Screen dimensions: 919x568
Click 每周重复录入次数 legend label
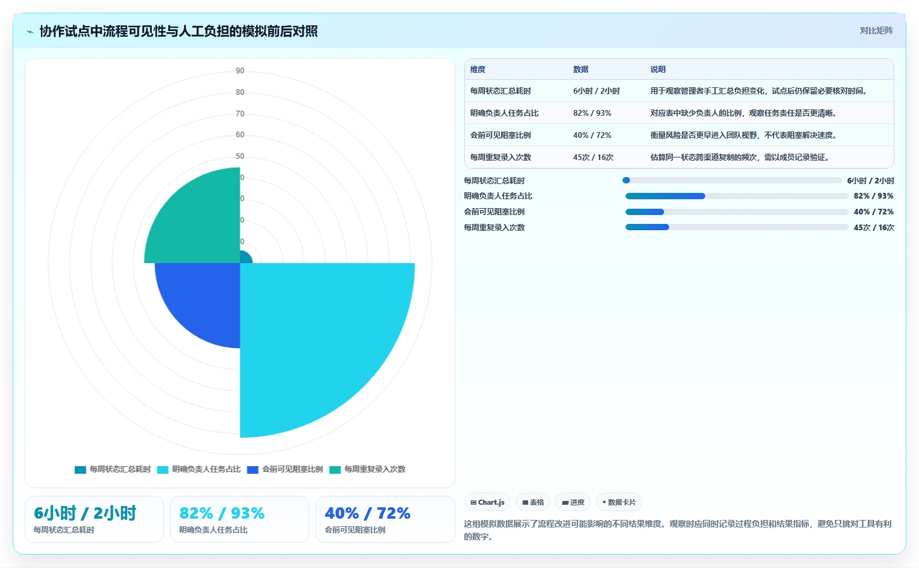coord(375,469)
